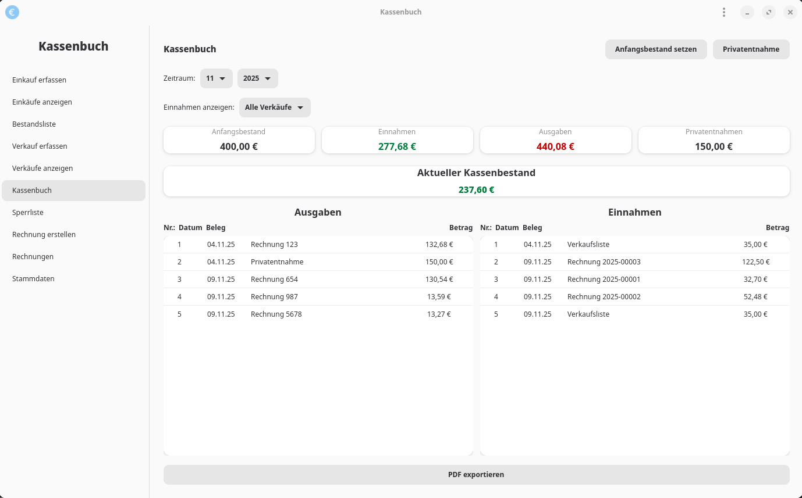Export the cash book as PDF
This screenshot has width=802, height=498.
(476, 475)
